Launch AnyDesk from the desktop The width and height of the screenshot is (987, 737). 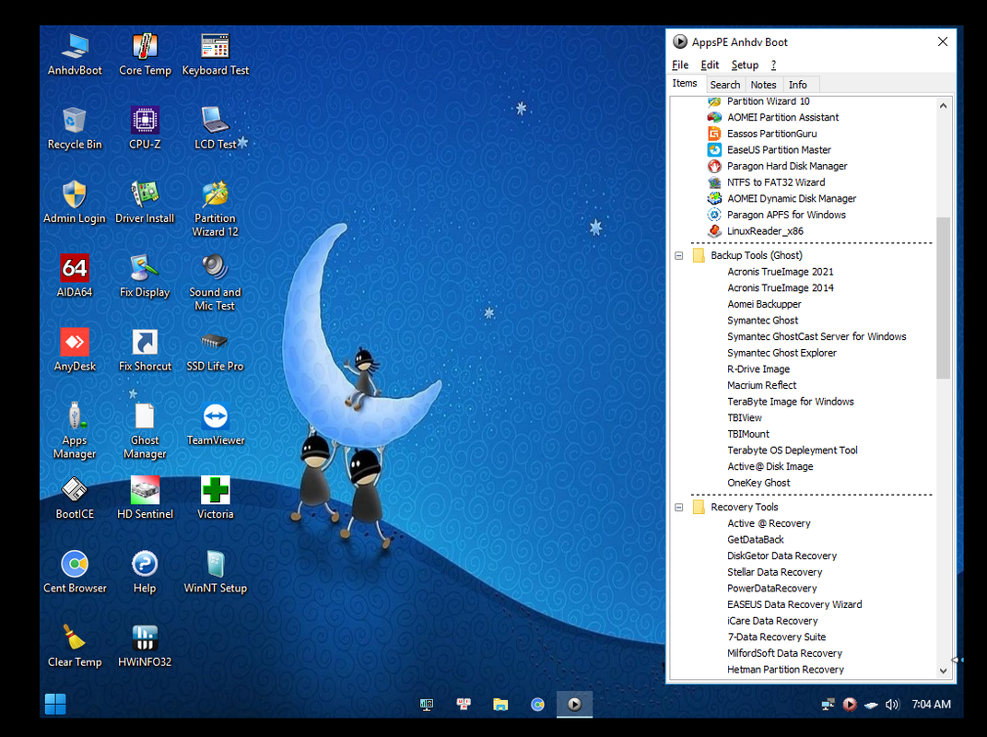(75, 350)
